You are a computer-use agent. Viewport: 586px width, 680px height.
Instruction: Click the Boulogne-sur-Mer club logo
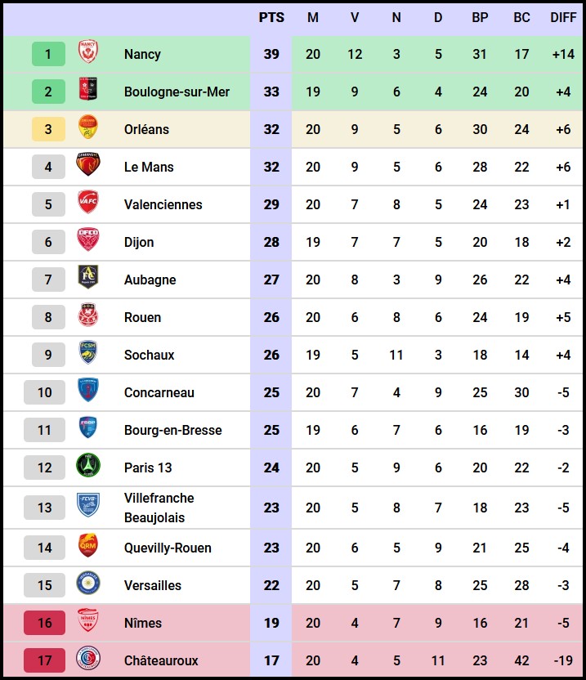point(88,92)
